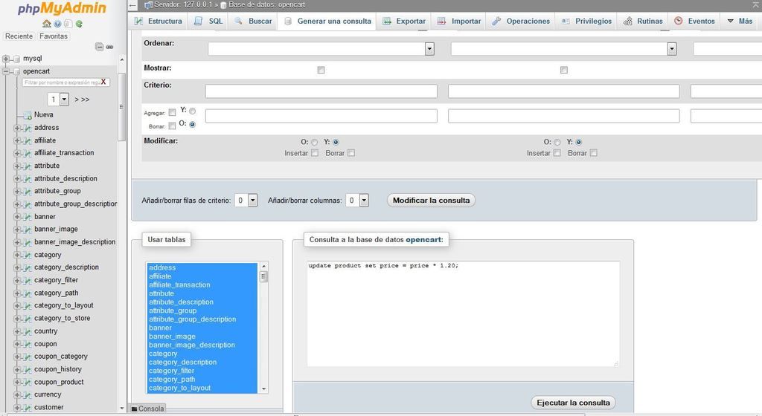The image size is (762, 416).
Task: Expand the category table node
Action: point(17,255)
